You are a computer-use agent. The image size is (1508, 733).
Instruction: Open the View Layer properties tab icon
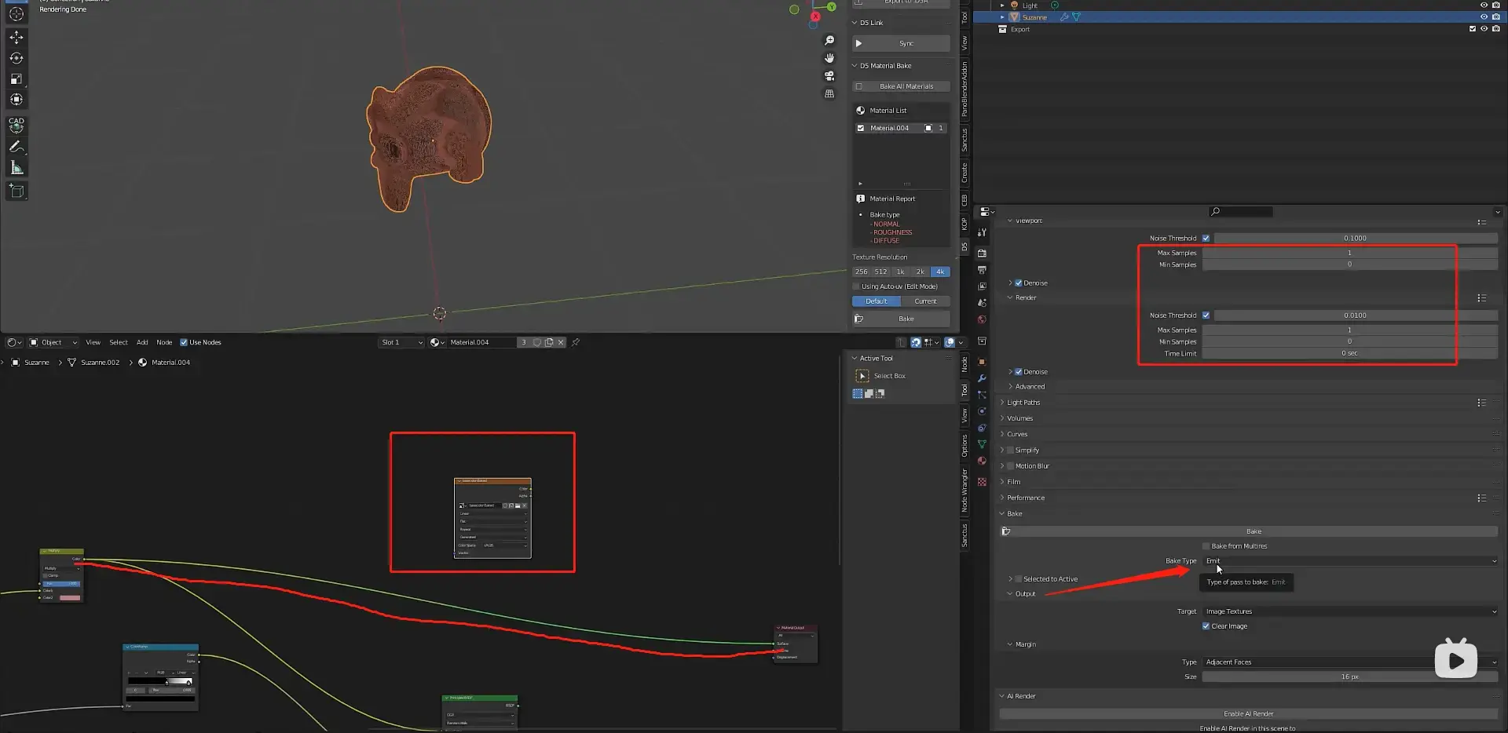coord(982,286)
